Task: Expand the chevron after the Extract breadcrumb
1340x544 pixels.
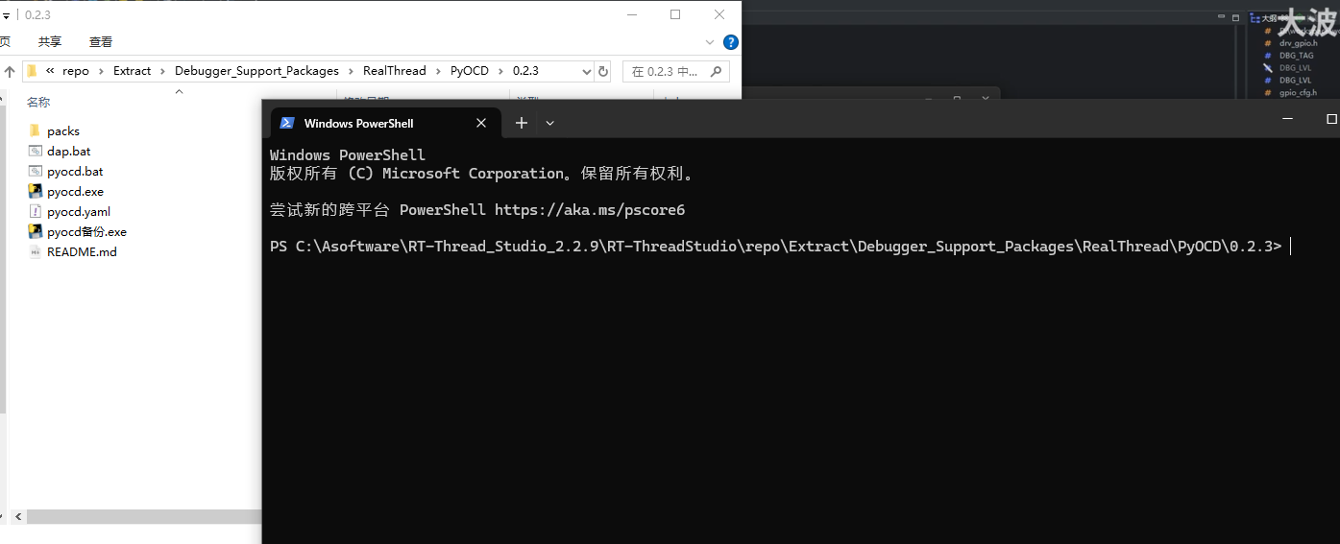Action: pos(162,71)
